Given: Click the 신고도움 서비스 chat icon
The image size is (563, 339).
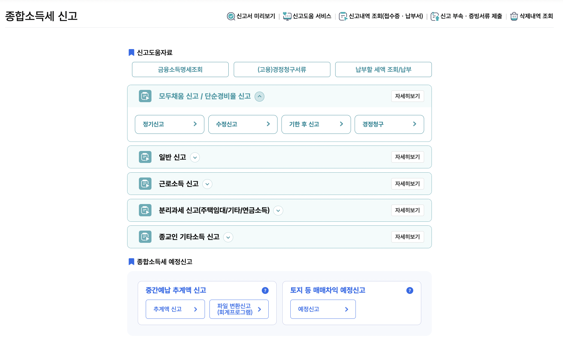Looking at the screenshot, I should point(287,16).
